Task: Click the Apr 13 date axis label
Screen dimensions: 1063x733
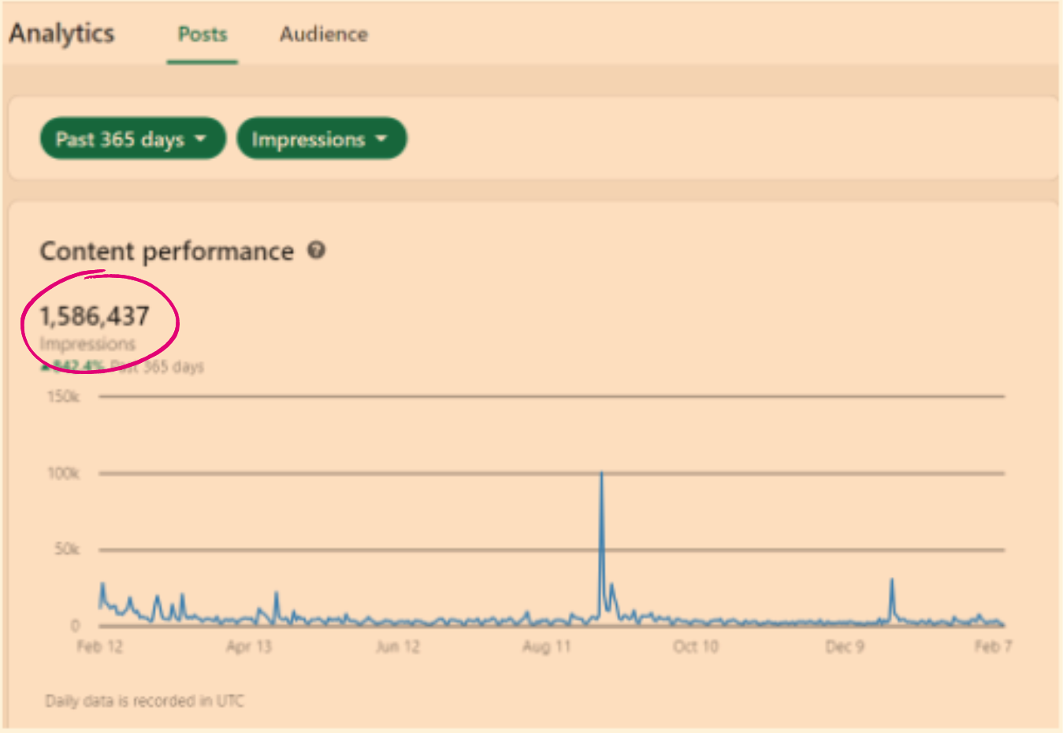Action: (248, 646)
